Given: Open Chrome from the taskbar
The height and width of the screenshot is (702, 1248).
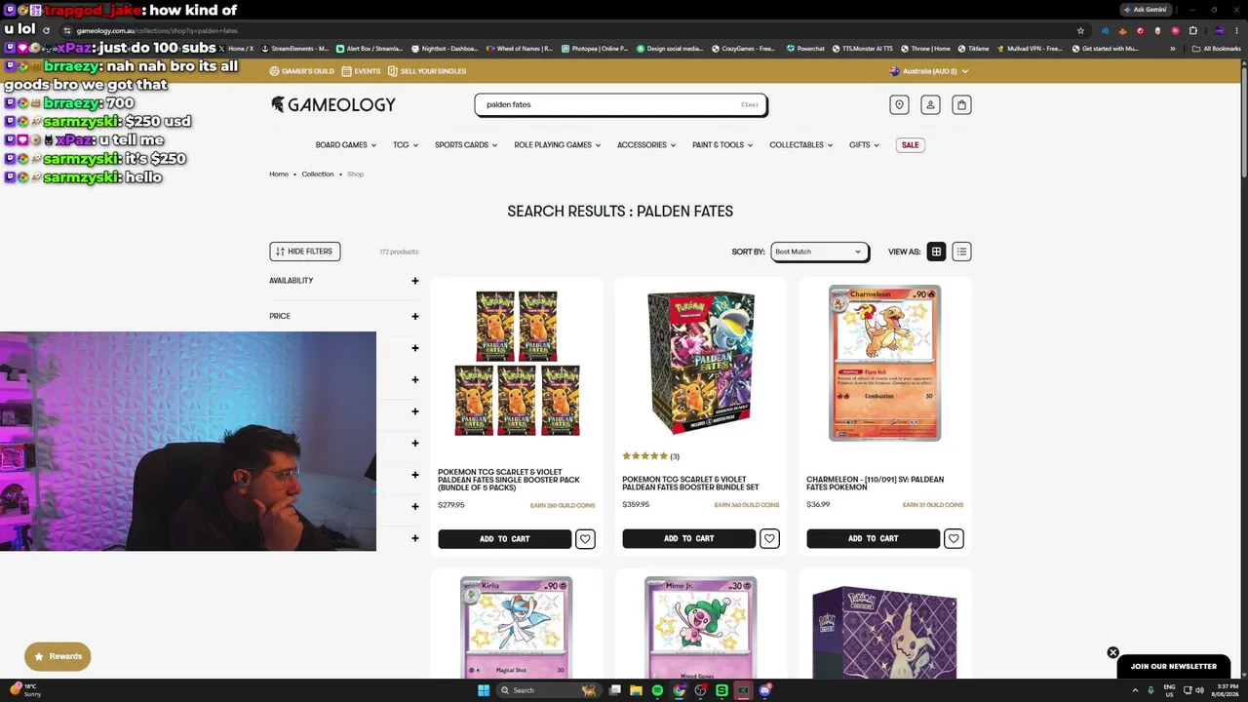Looking at the screenshot, I should click(679, 690).
